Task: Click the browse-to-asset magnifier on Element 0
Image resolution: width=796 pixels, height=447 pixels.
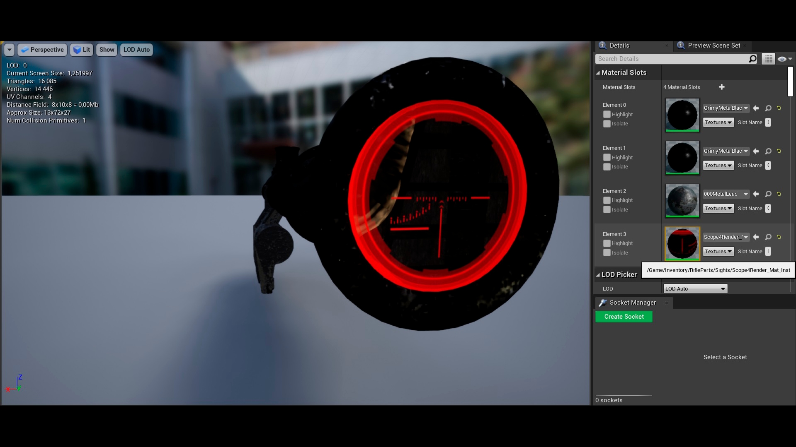Action: pyautogui.click(x=768, y=108)
